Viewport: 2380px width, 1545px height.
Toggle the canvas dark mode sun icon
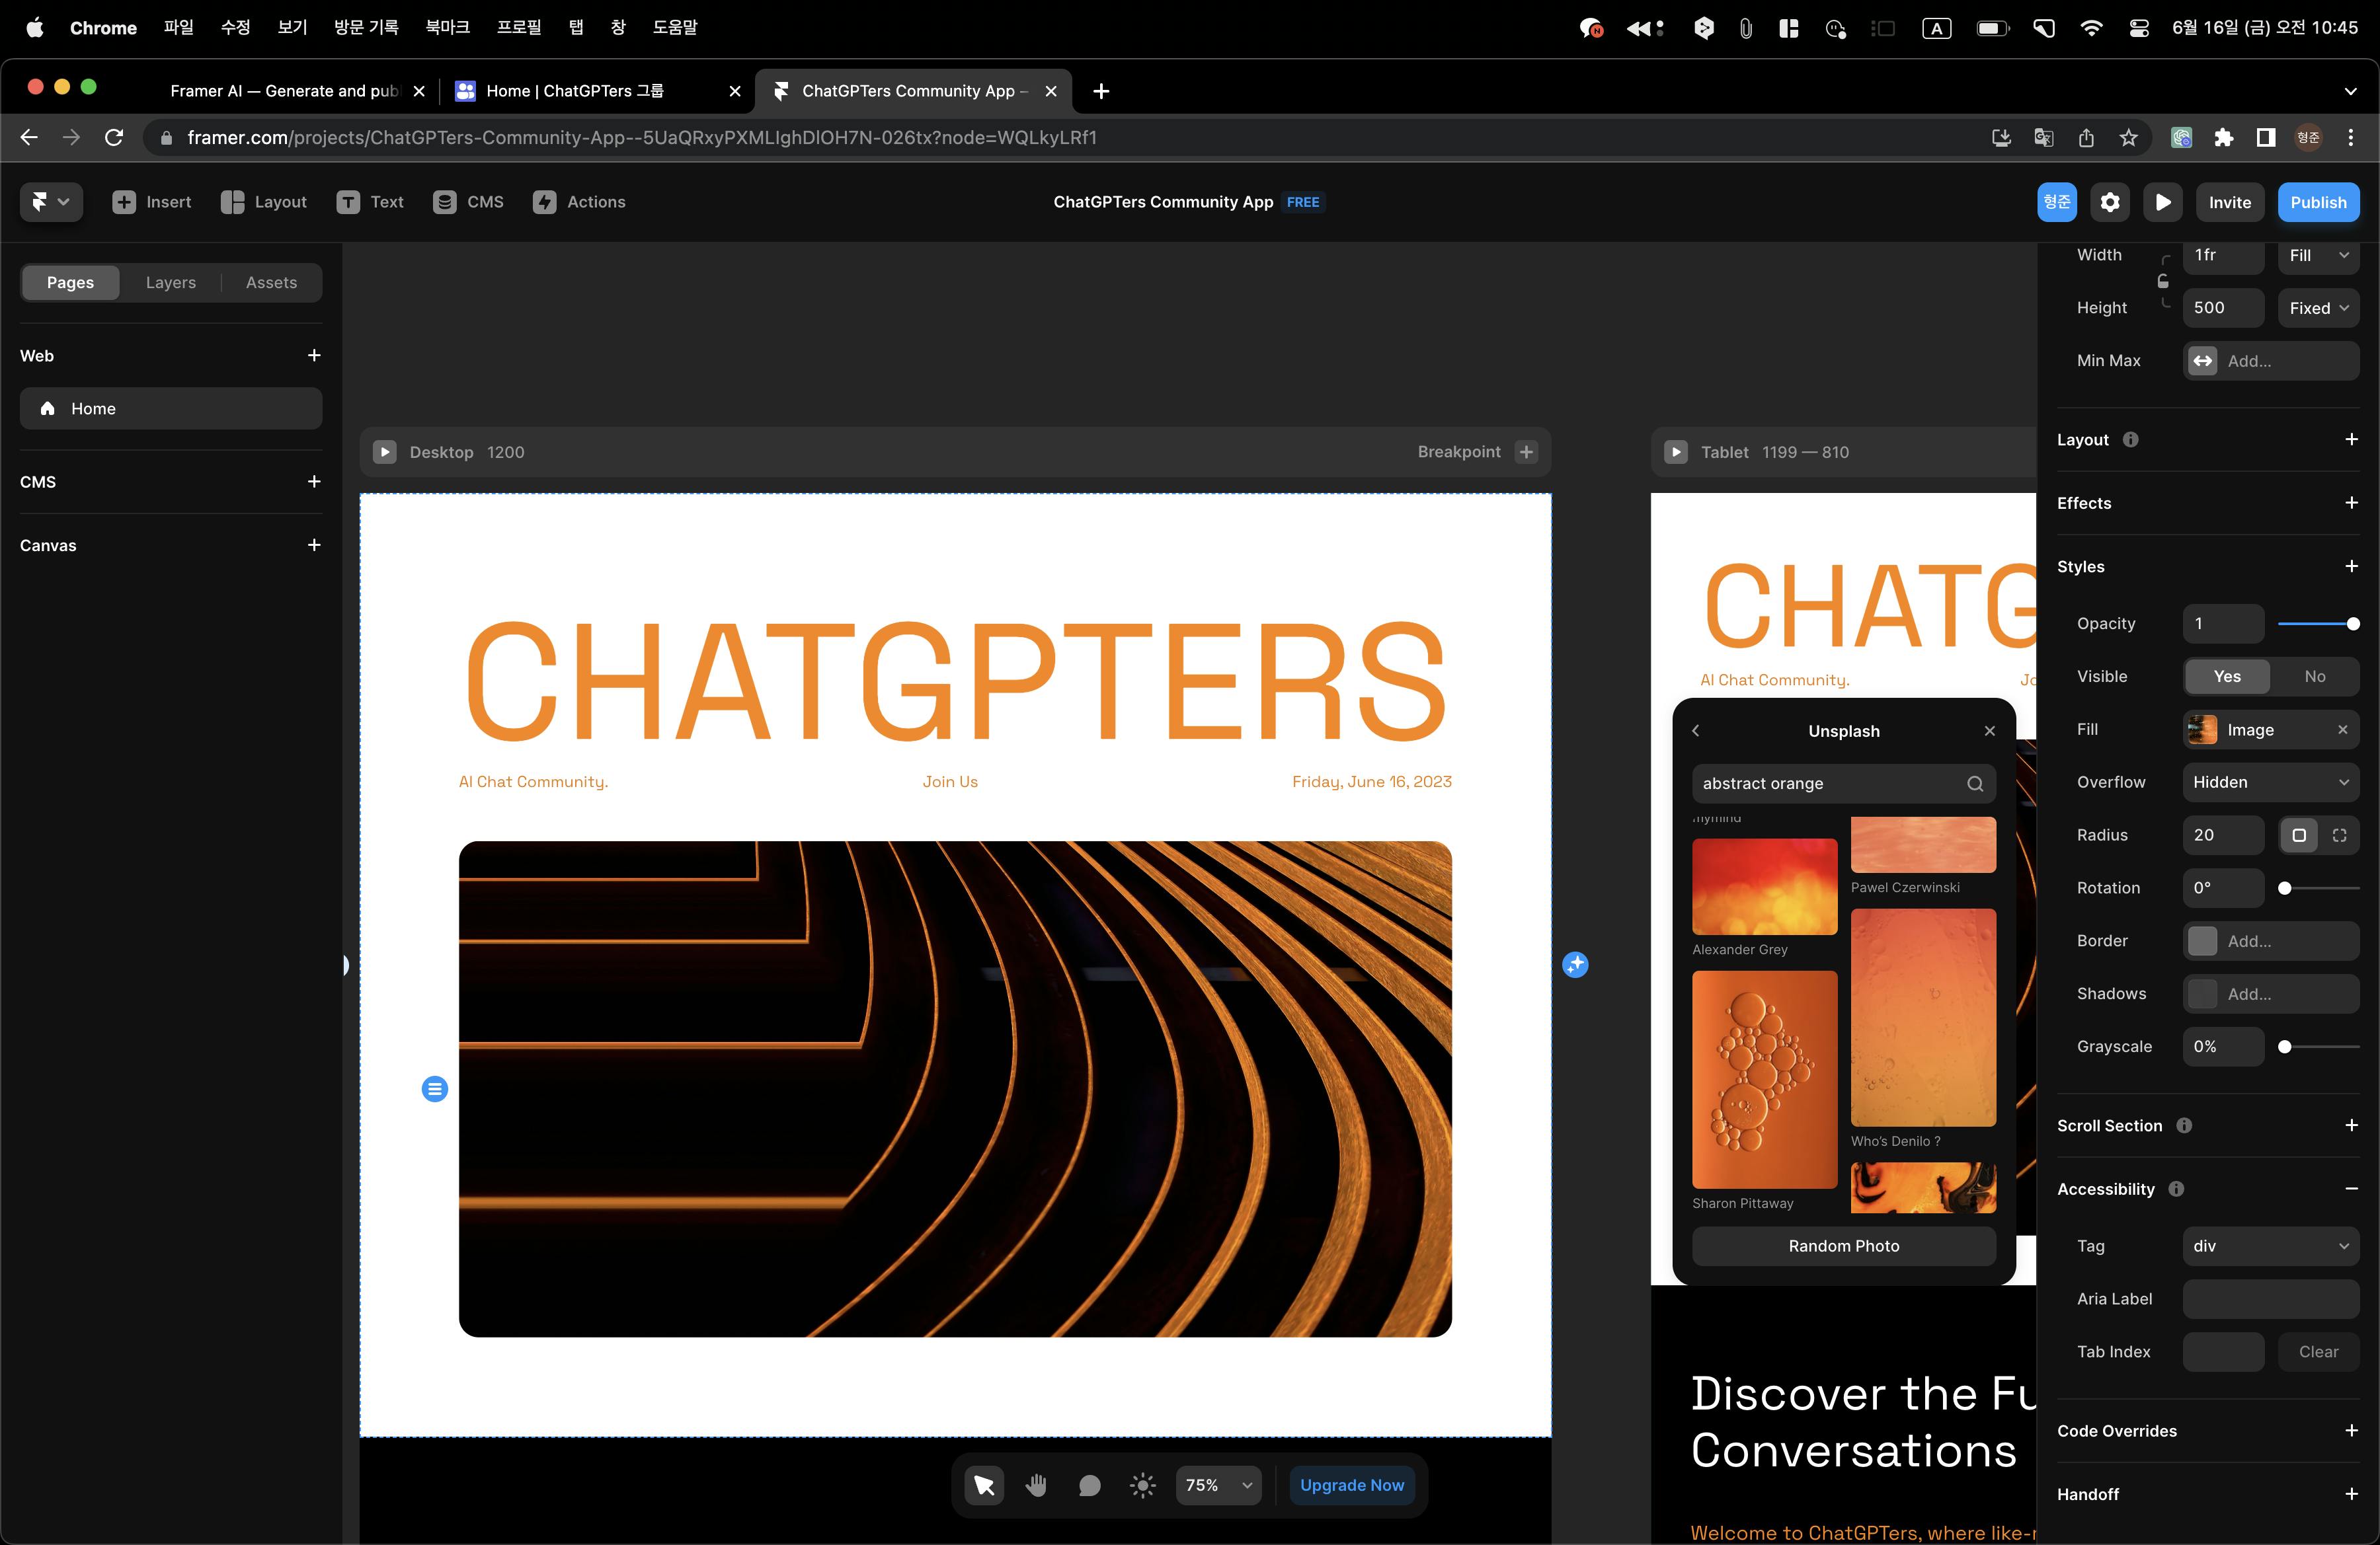click(x=1142, y=1485)
